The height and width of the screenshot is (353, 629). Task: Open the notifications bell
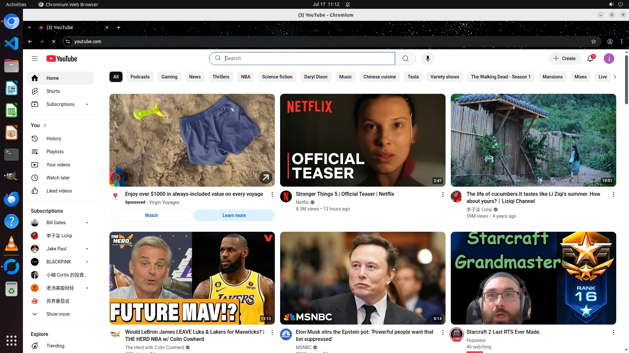click(x=590, y=59)
